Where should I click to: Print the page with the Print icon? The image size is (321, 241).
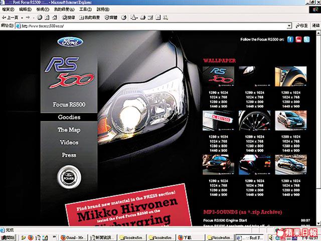pyautogui.click(x=143, y=18)
